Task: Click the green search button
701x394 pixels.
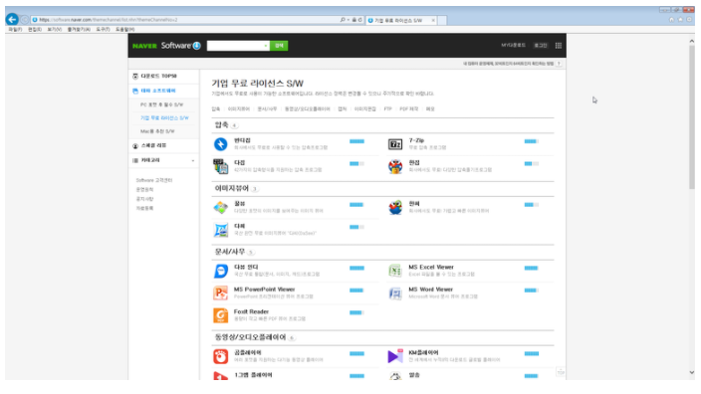Action: 279,46
